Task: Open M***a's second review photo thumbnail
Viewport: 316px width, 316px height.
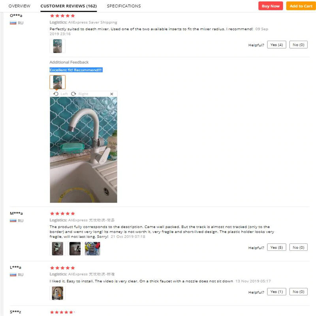Action: 75,249
